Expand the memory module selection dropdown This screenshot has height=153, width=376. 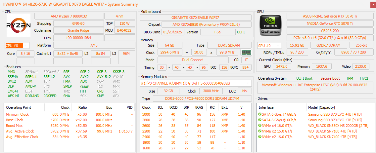196,83
